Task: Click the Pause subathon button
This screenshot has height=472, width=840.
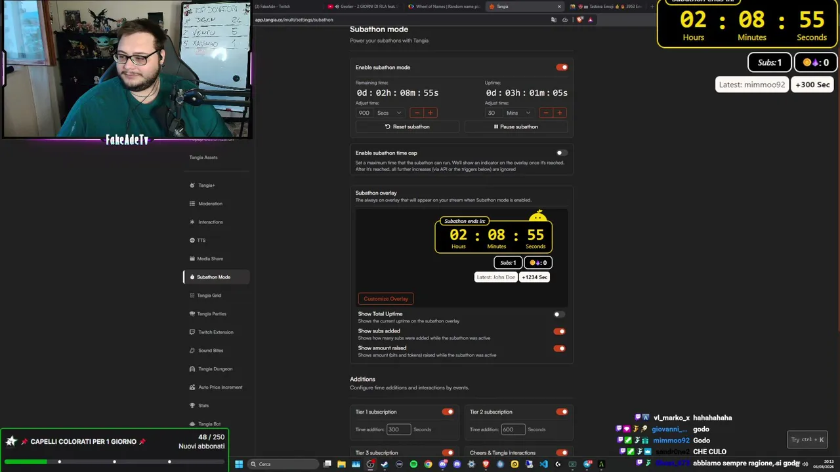Action: click(x=516, y=127)
